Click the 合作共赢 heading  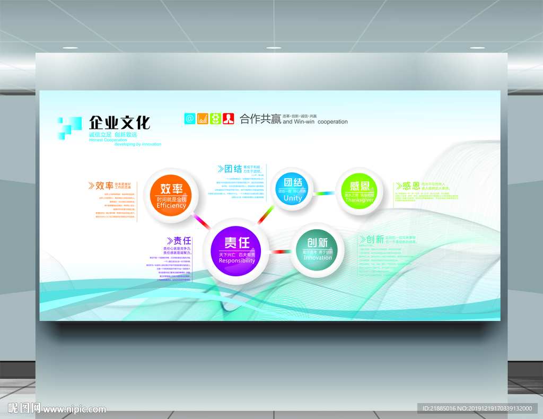coord(260,119)
